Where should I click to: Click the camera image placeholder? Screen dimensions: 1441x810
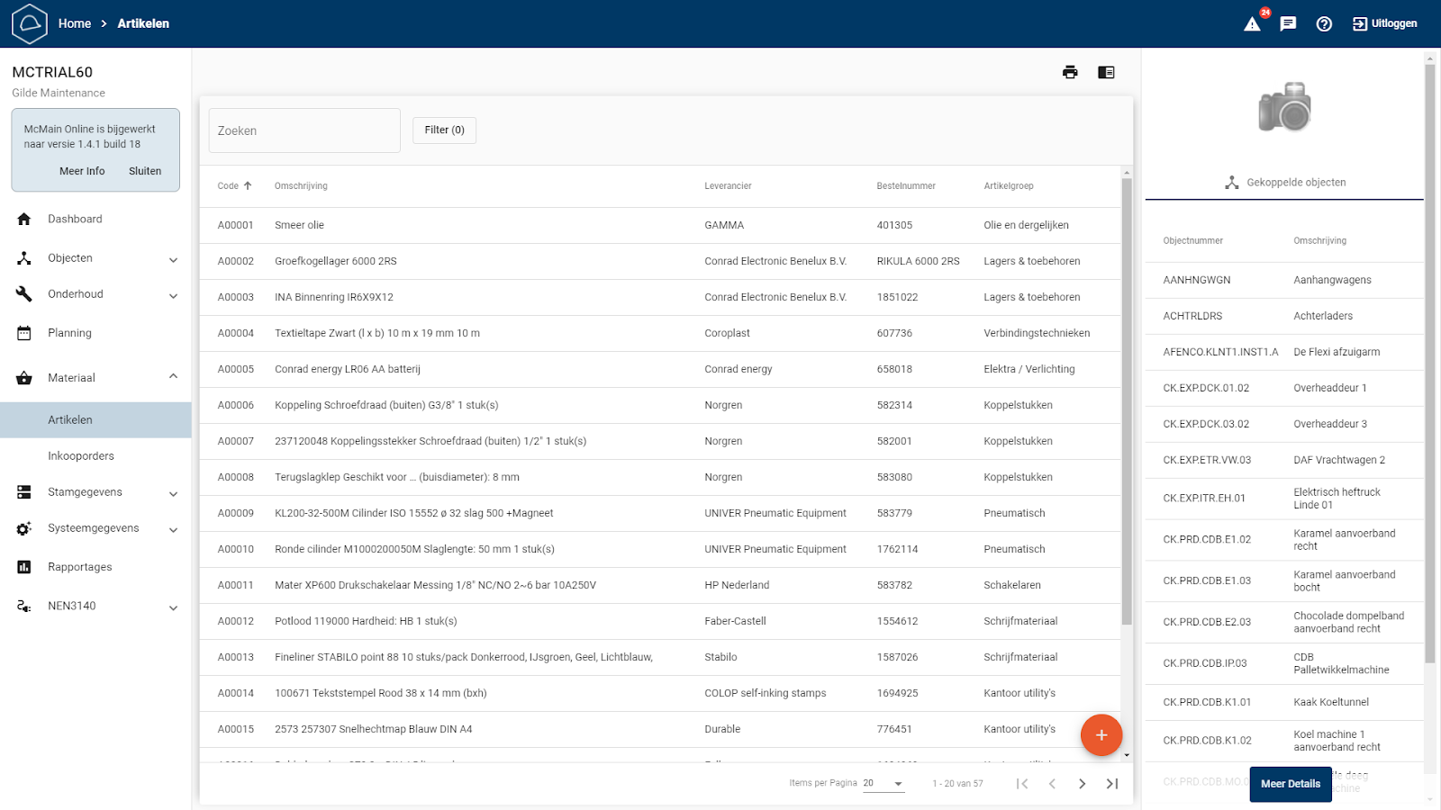click(x=1284, y=107)
